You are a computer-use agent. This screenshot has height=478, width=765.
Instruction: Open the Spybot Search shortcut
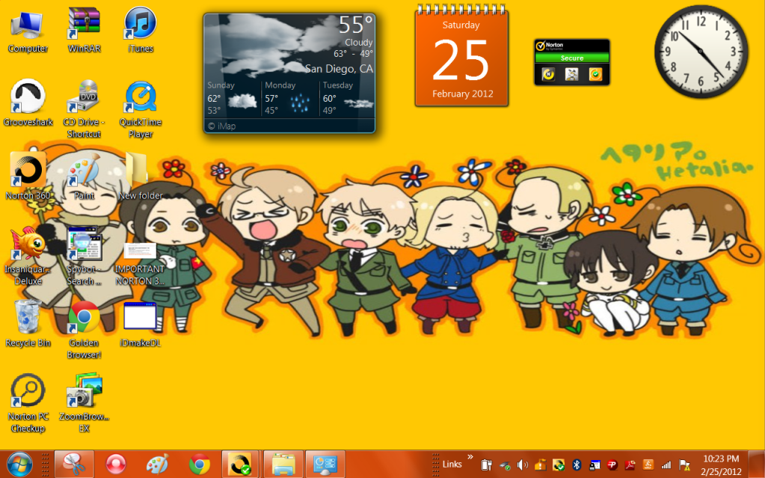point(84,256)
